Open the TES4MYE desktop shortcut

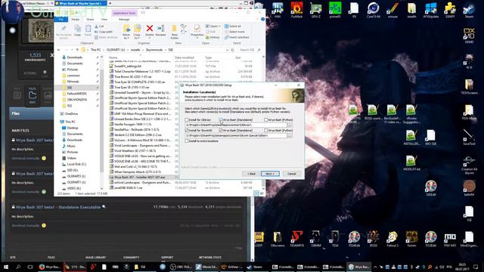click(x=296, y=239)
